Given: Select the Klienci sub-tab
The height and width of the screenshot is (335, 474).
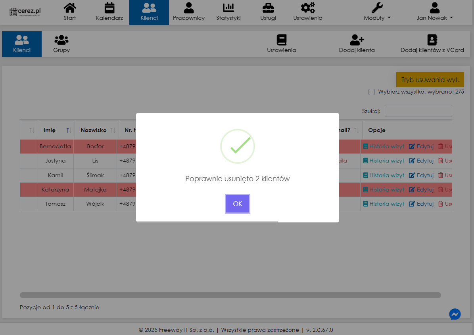Looking at the screenshot, I should point(22,44).
